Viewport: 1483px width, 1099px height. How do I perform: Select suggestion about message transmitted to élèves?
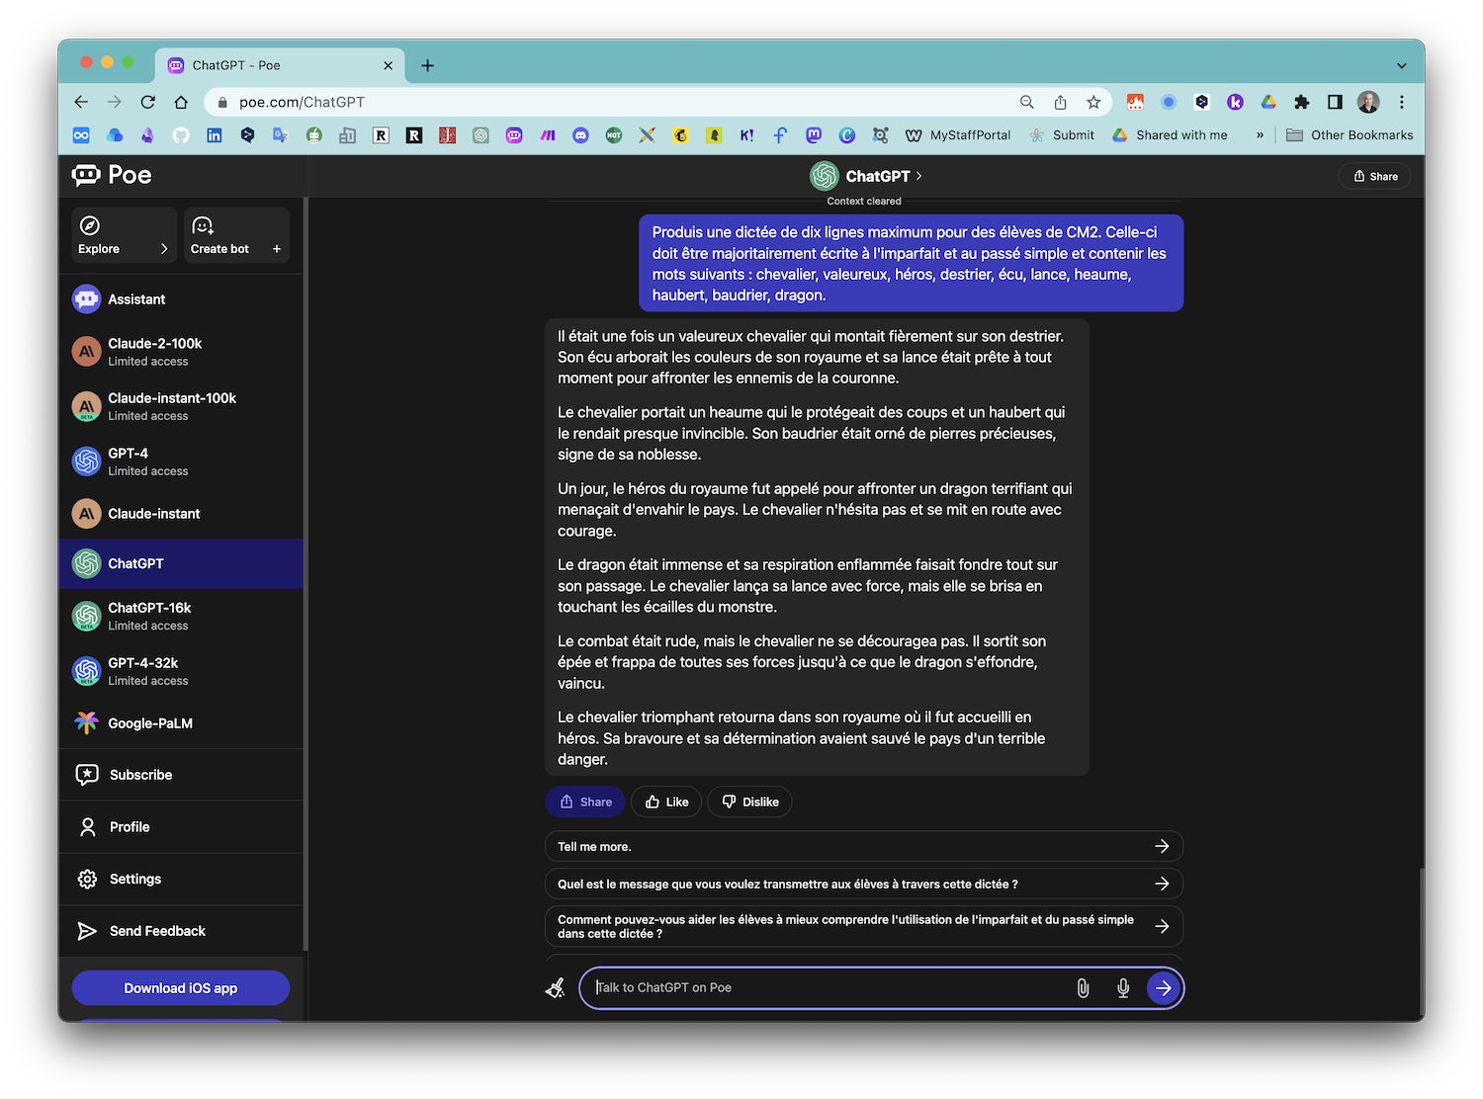pyautogui.click(x=864, y=885)
